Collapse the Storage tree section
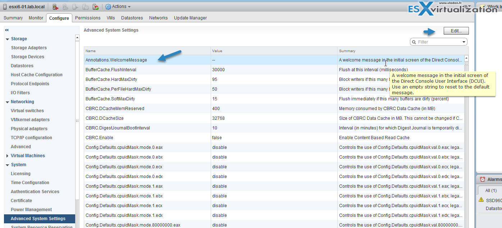This screenshot has height=228, width=502. (8, 39)
